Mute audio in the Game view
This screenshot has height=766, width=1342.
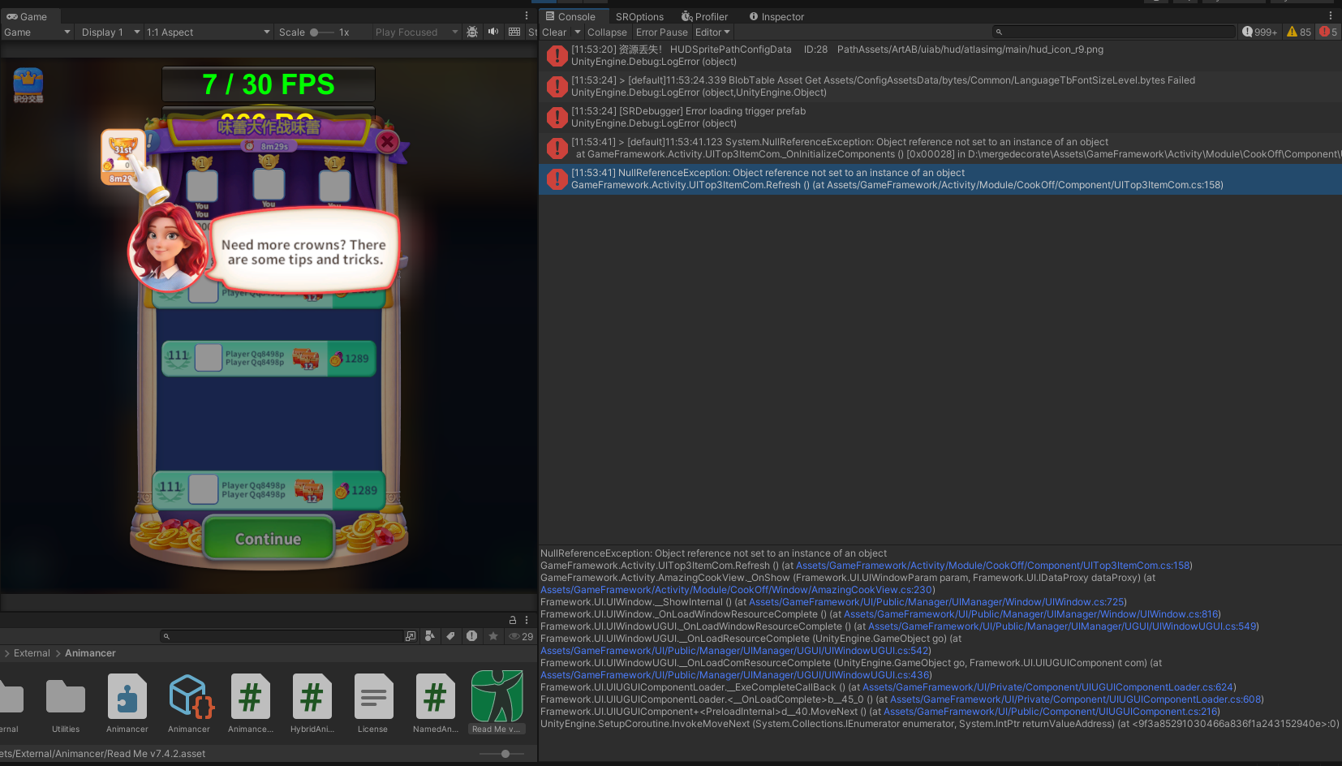493,32
